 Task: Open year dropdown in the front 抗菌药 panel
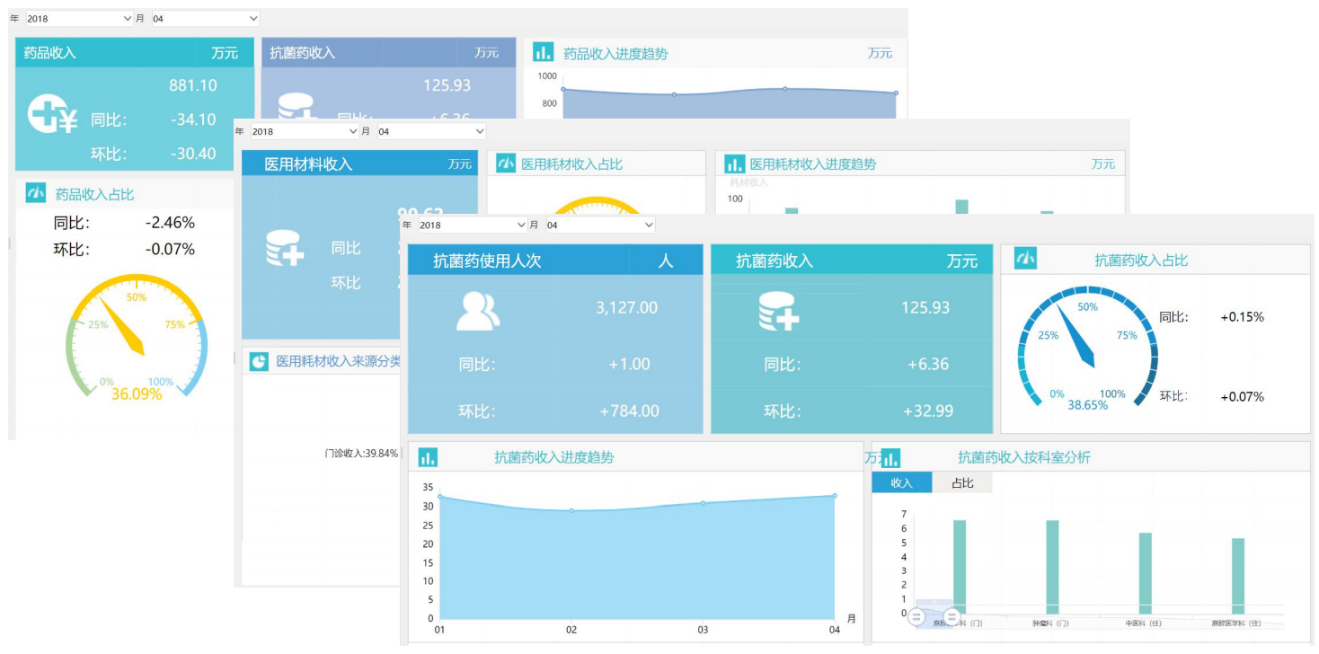tap(473, 225)
